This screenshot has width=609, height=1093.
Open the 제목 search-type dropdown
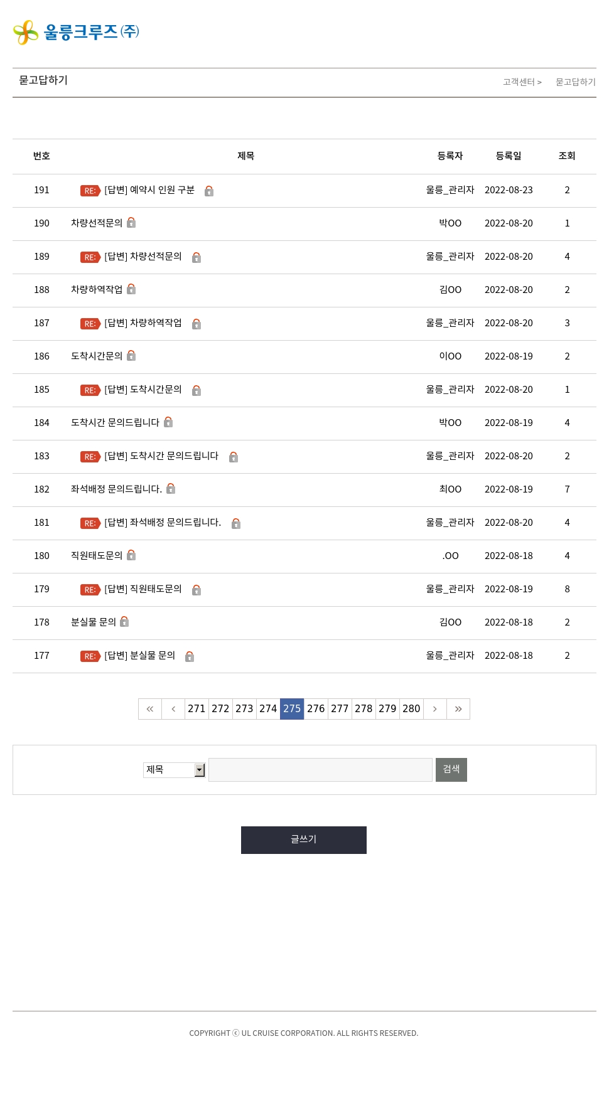point(174,770)
